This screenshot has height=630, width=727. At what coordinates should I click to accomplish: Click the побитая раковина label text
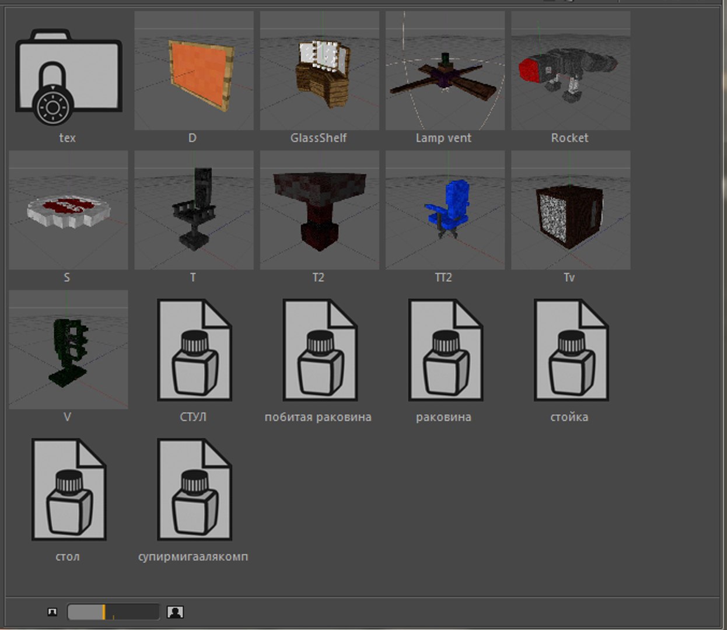tap(318, 417)
